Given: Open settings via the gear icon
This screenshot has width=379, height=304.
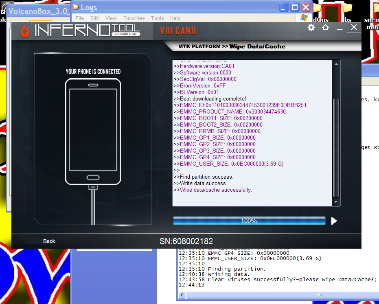Looking at the screenshot, I should (311, 27).
